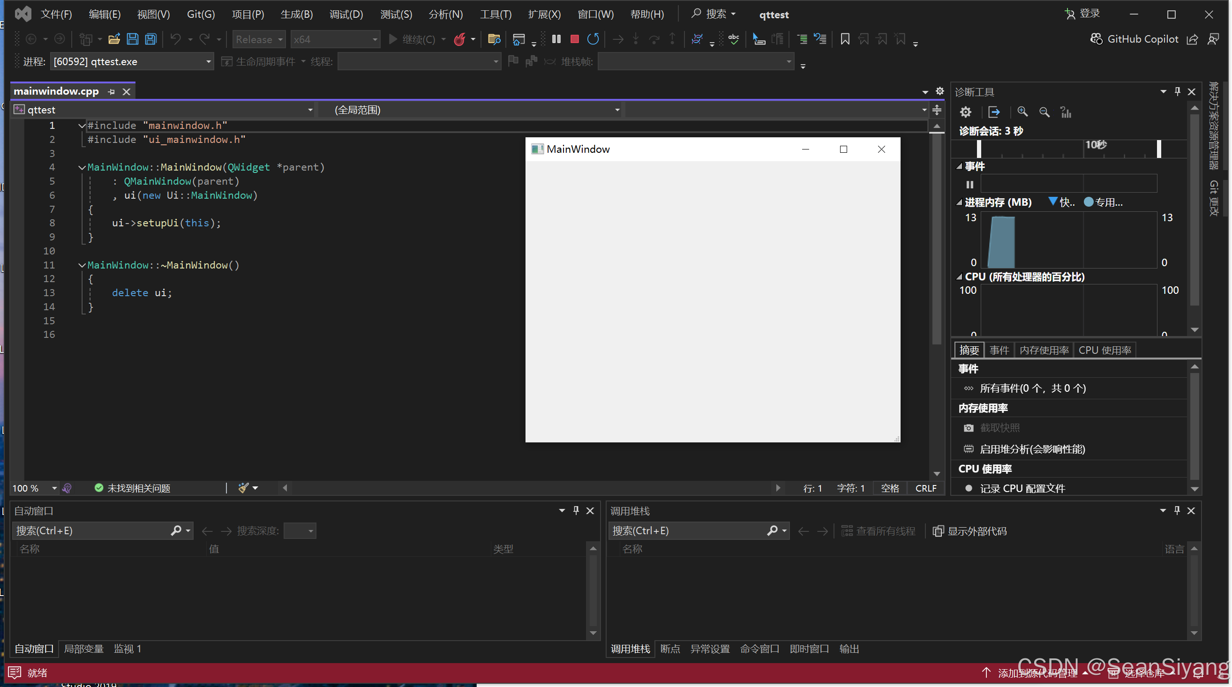The width and height of the screenshot is (1232, 687).
Task: Restart the application with restart icon
Action: point(593,39)
